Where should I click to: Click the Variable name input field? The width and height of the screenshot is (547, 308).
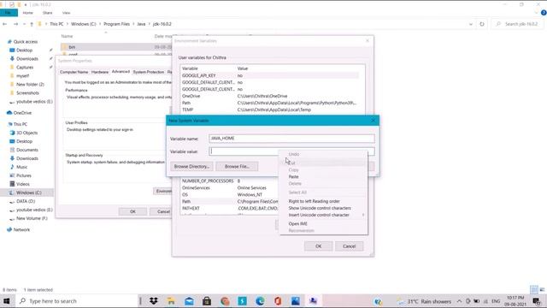click(x=291, y=139)
